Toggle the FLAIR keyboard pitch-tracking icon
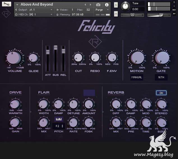 pyautogui.click(x=59, y=119)
